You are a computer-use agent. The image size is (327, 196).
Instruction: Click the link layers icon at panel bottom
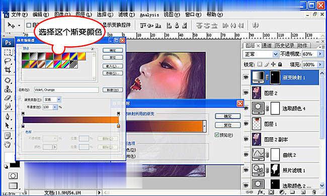click(249, 192)
